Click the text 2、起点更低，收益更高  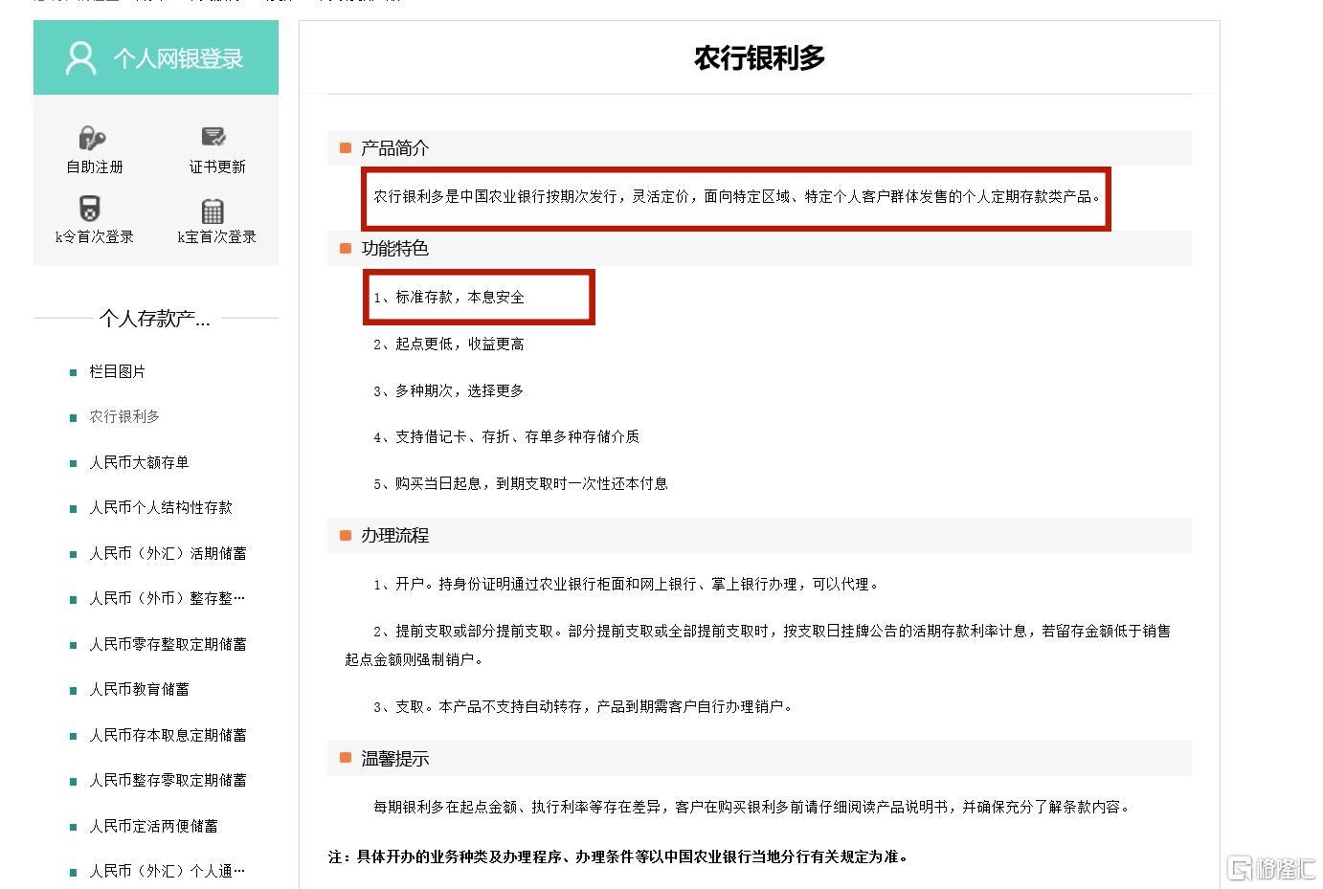[x=449, y=344]
